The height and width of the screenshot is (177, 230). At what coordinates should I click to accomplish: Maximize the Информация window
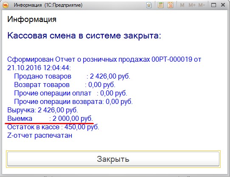pos(213,5)
